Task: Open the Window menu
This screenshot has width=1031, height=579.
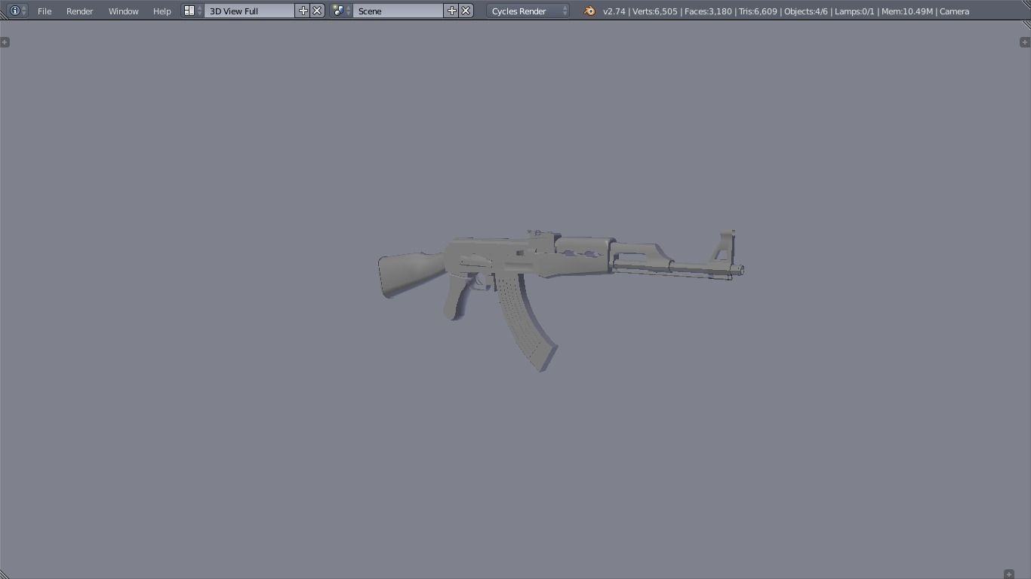Action: click(123, 11)
